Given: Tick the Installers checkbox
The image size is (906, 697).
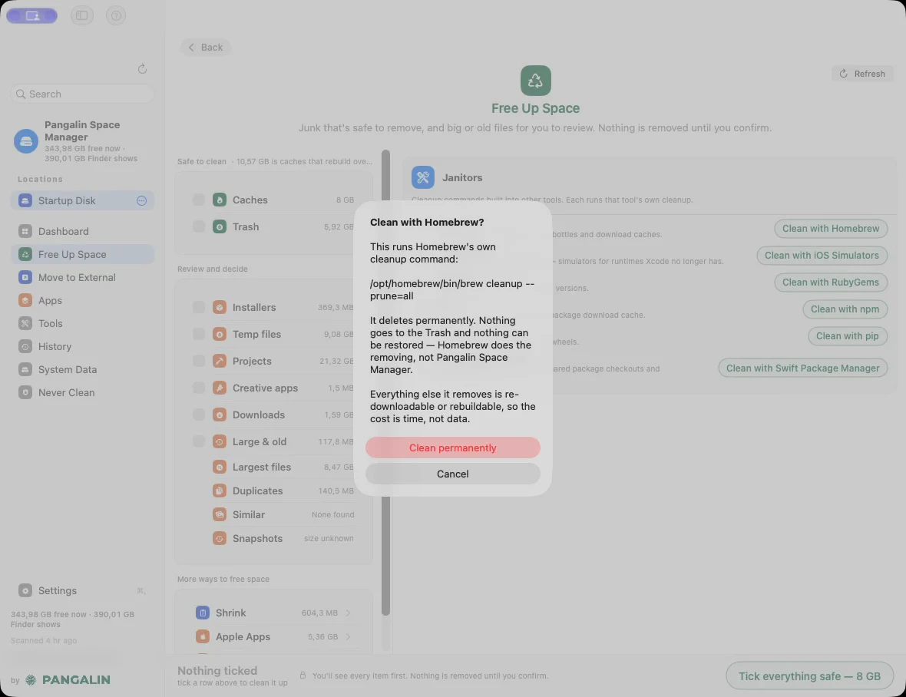Looking at the screenshot, I should coord(199,307).
